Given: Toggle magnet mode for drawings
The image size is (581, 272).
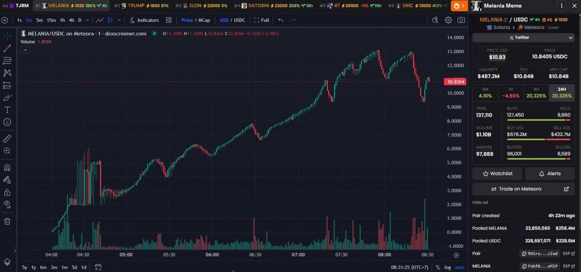Looking at the screenshot, I should 7,167.
